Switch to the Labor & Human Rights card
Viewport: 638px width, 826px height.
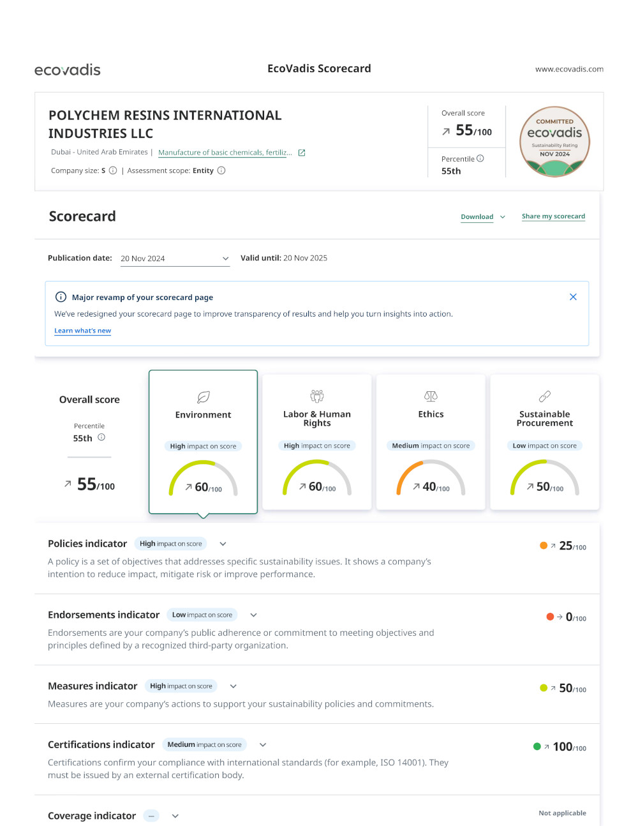[x=317, y=442]
